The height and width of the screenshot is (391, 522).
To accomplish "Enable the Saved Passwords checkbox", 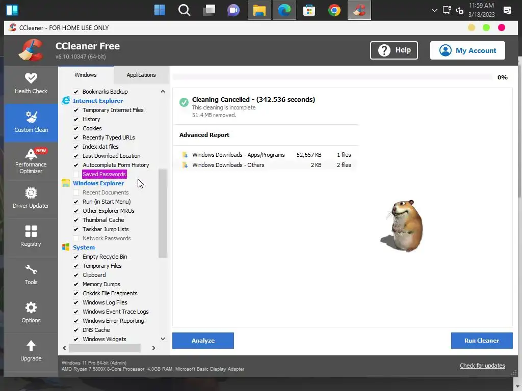I will pyautogui.click(x=76, y=174).
